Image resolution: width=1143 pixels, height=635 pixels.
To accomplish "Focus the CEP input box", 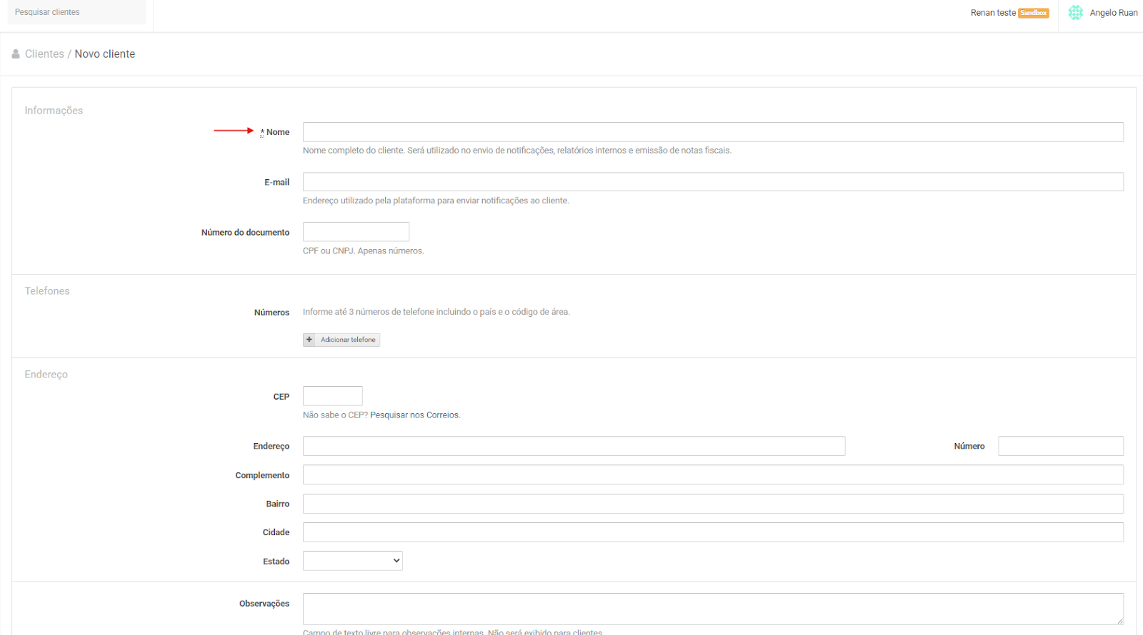I will pos(332,396).
